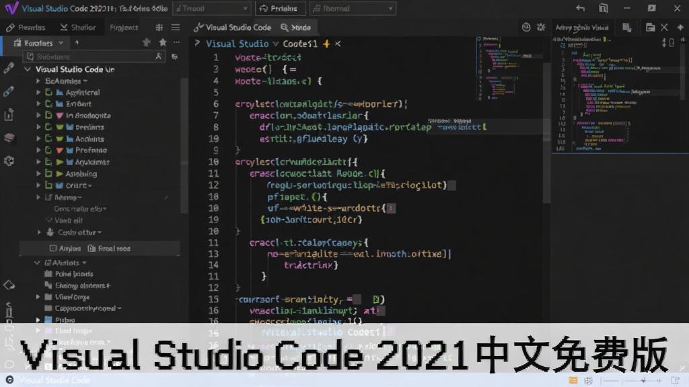Click the round clock icon in the editor toolbar
This screenshot has width=689, height=387.
coord(526,27)
